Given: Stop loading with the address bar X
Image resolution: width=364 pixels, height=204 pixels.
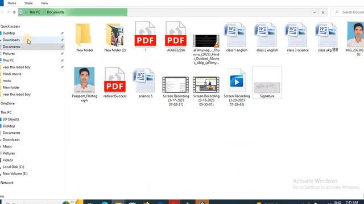Looking at the screenshot, I should point(323,12).
